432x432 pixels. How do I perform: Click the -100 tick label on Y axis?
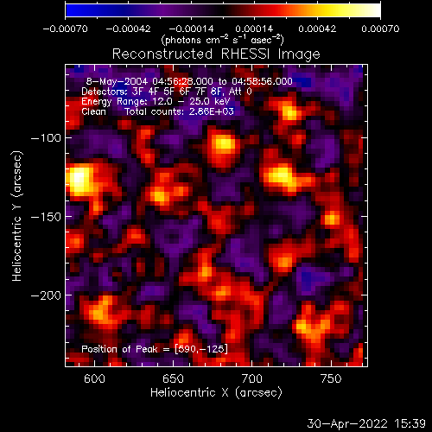click(x=46, y=138)
